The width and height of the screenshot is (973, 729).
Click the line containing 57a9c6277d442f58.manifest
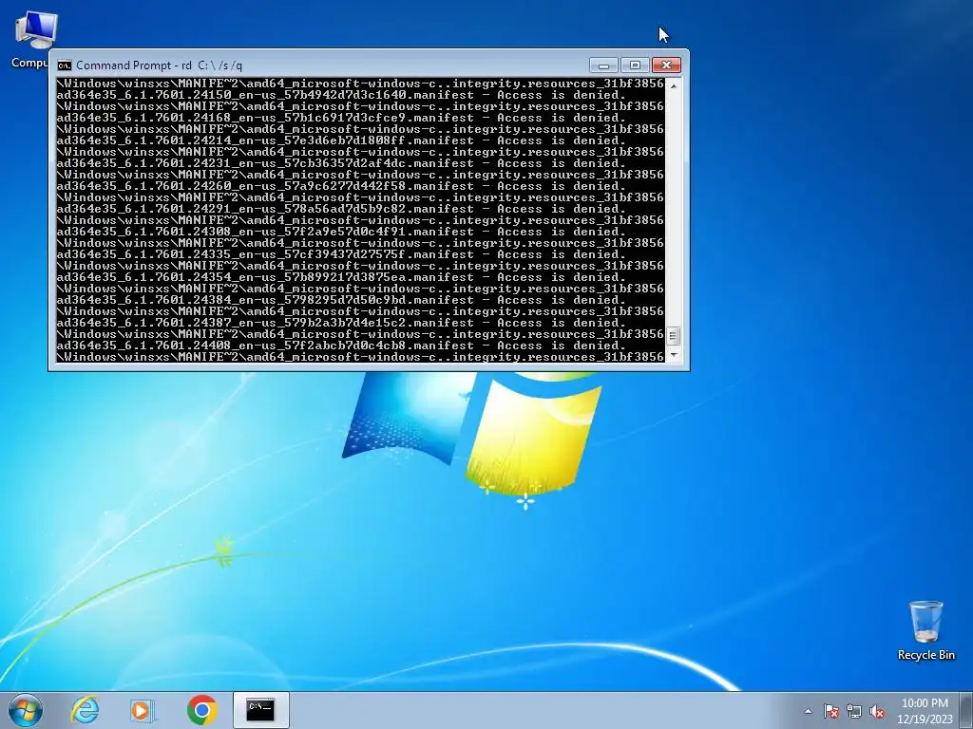click(341, 186)
